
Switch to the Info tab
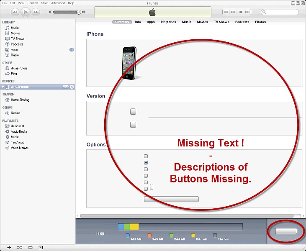coord(138,22)
